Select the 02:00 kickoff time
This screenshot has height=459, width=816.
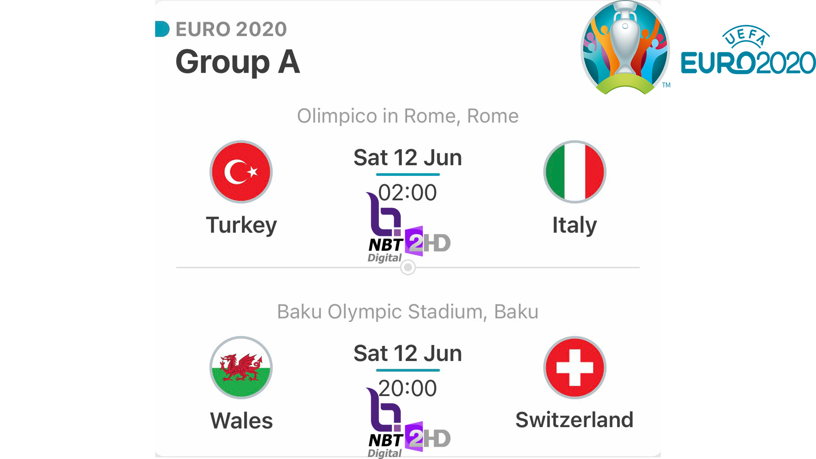[x=408, y=193]
